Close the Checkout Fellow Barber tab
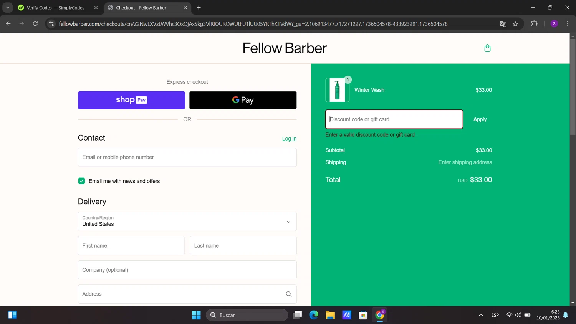This screenshot has width=576, height=324. click(x=185, y=8)
